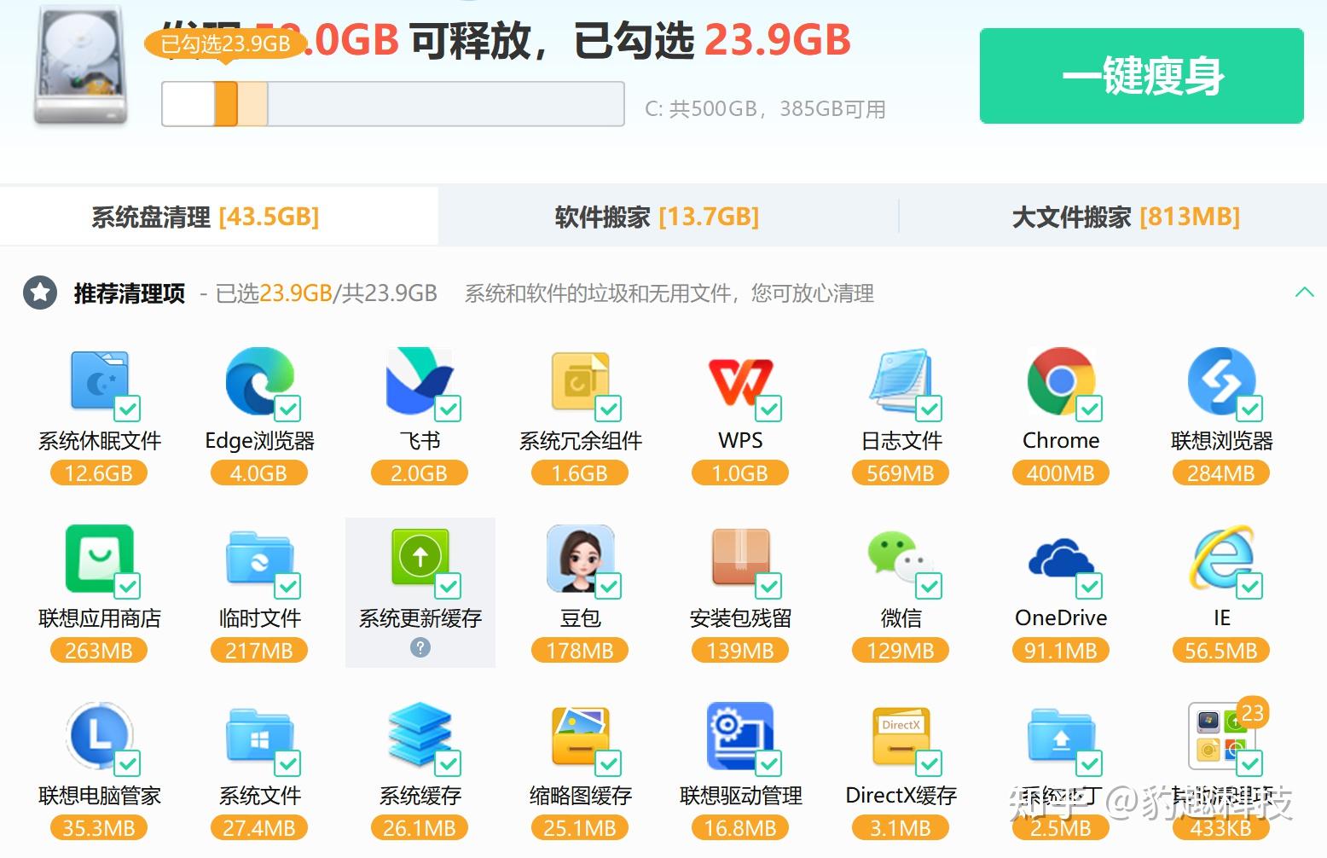1327x858 pixels.
Task: Click the help question mark under 系统更新缓存
Action: click(420, 647)
